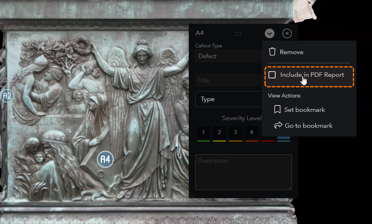The image size is (372, 224).
Task: Click the Include in PDF Report label
Action: point(312,75)
